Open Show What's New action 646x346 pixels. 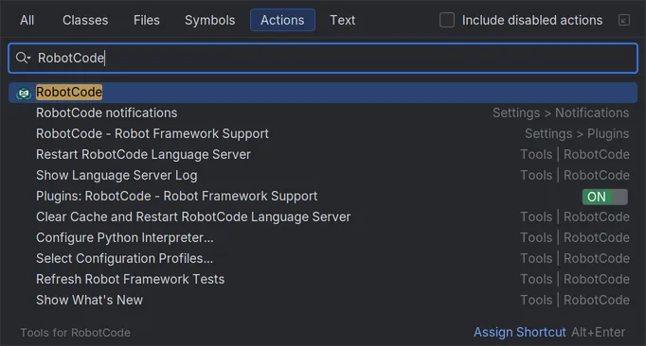323,301
